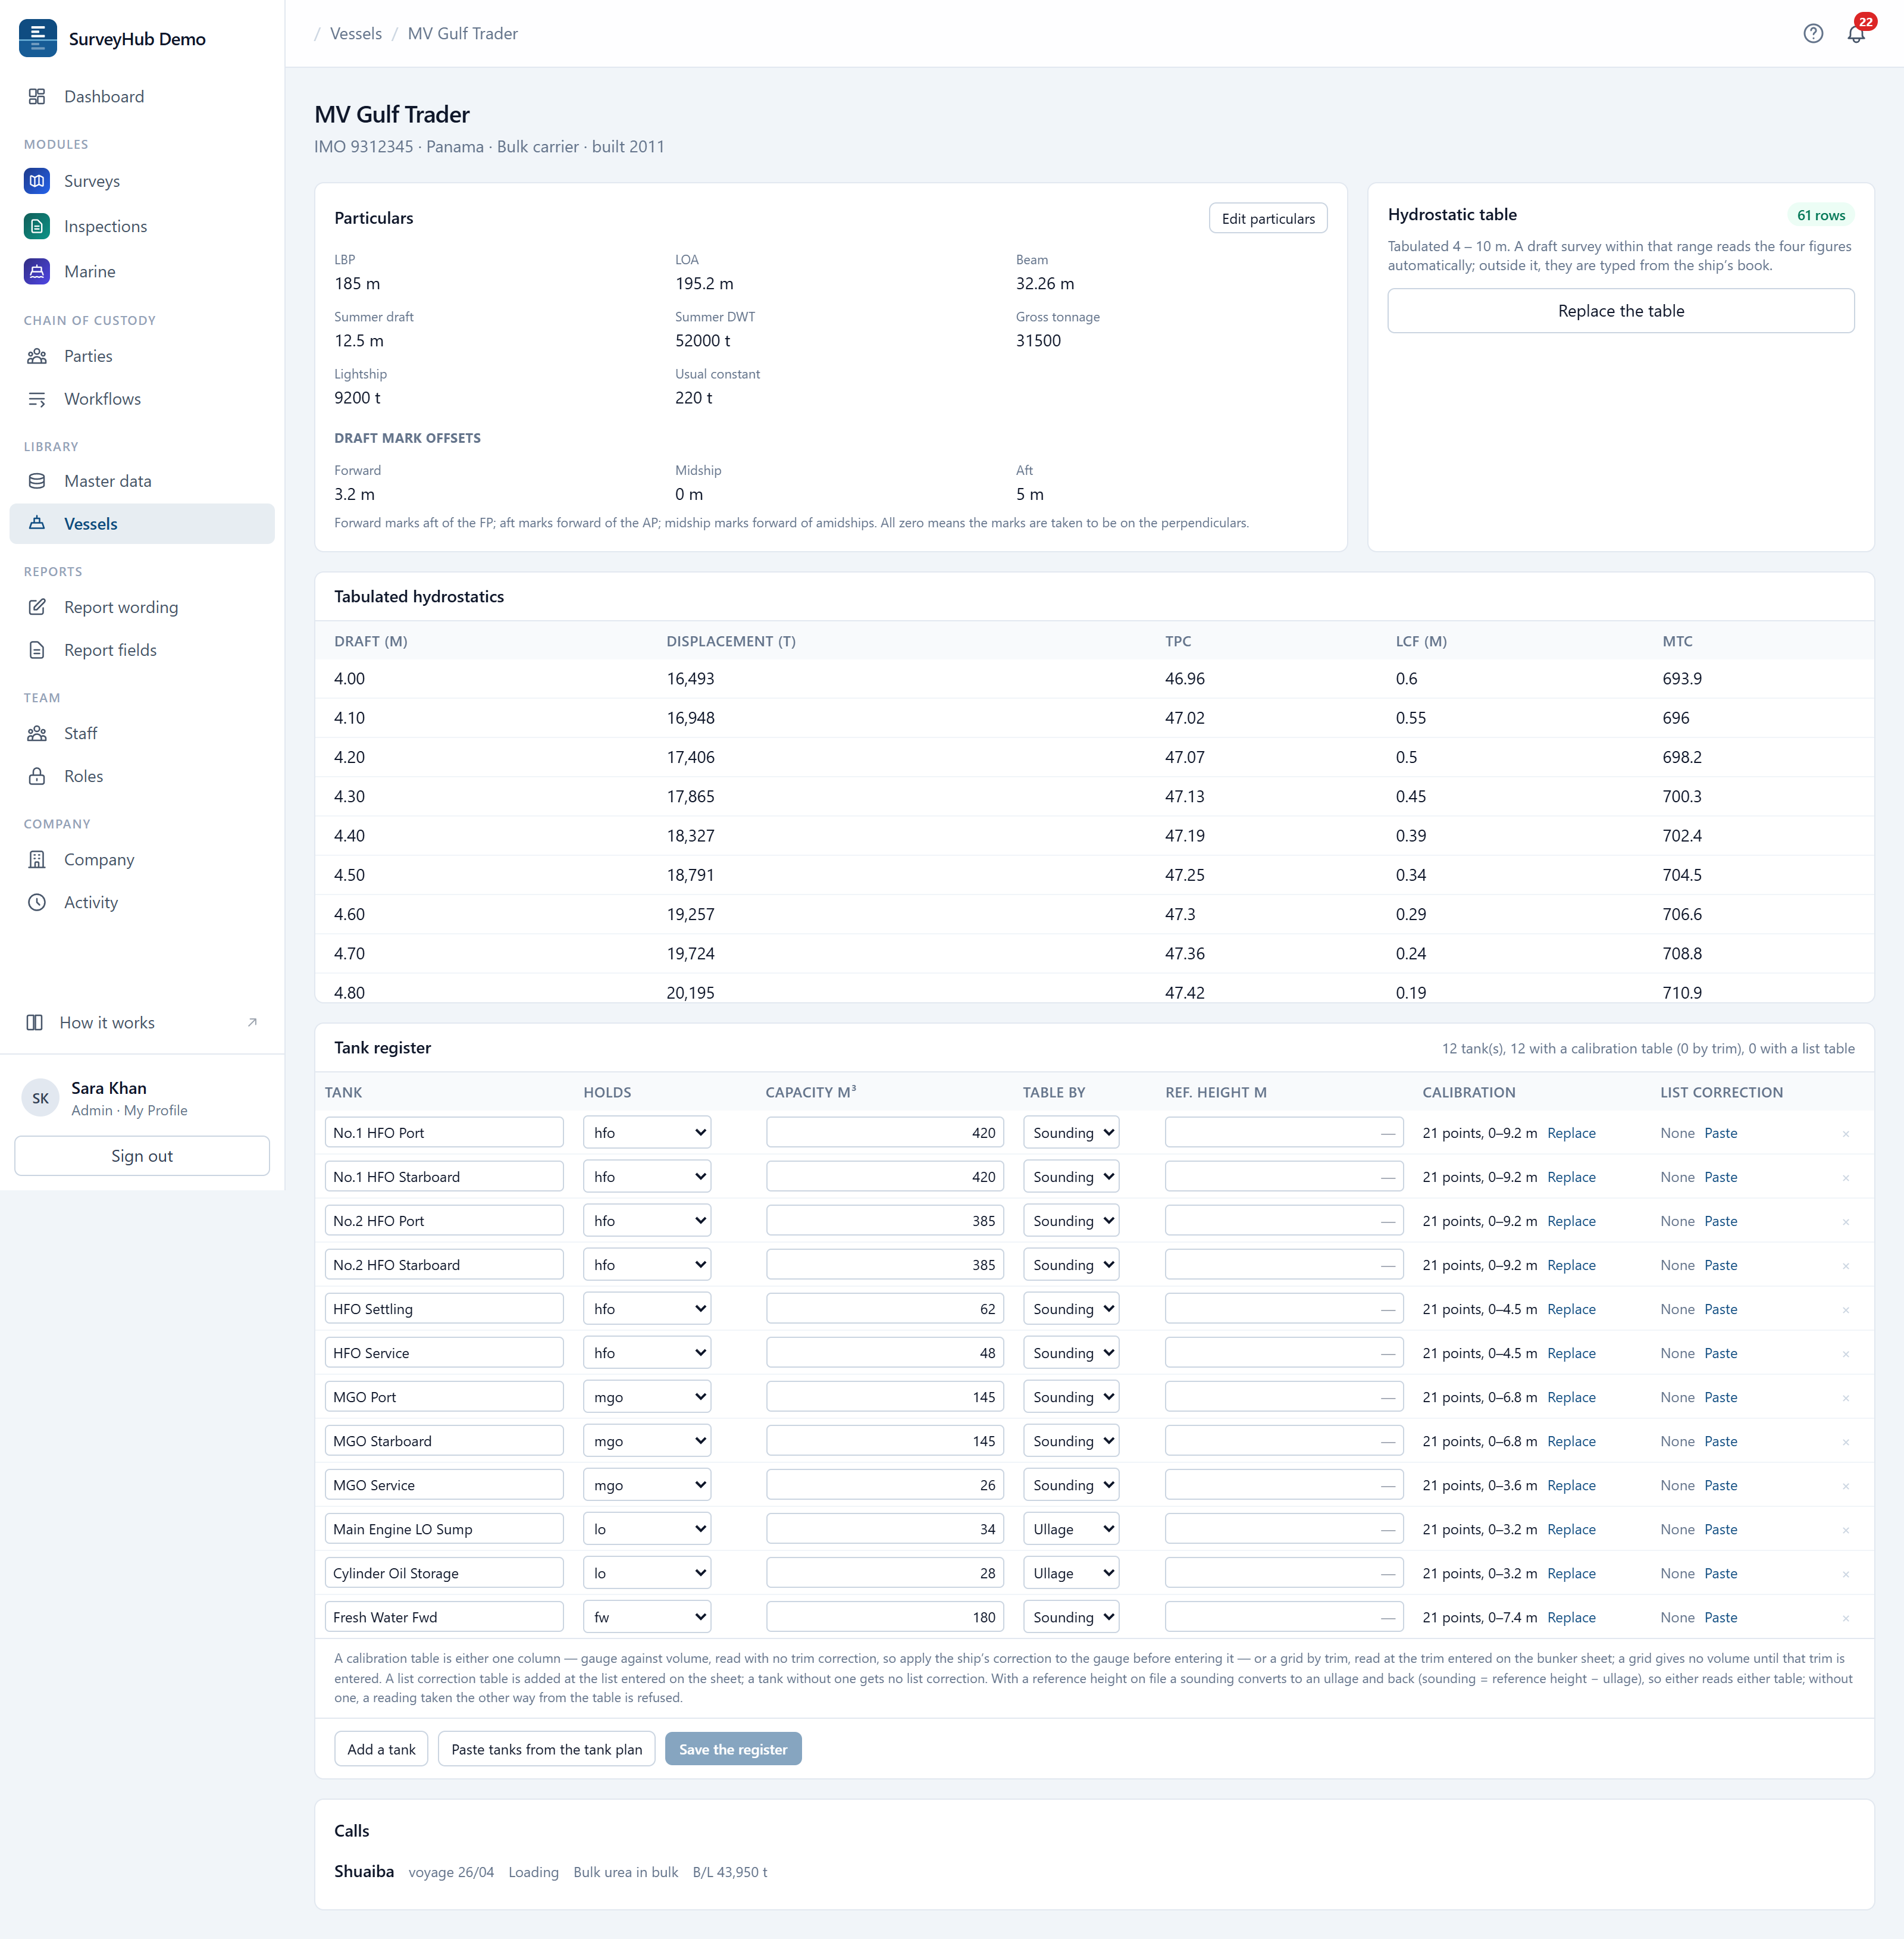Remove the Fresh Water Fwd tank row
The width and height of the screenshot is (1904, 1939).
[x=1845, y=1618]
